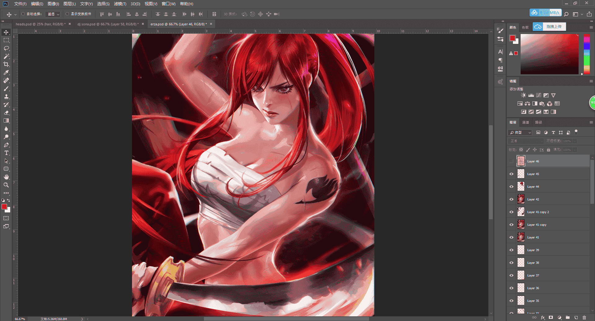Viewport: 595px width, 321px height.
Task: Open the layer filter type dropdown
Action: click(520, 132)
